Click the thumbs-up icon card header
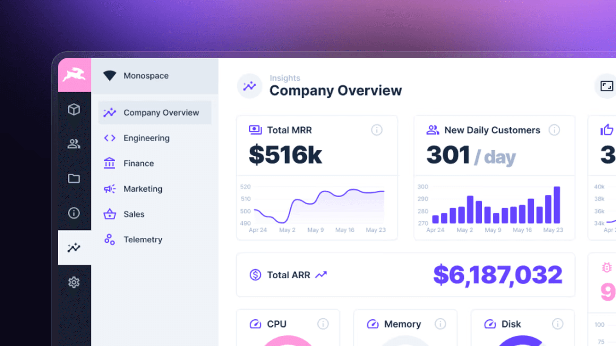This screenshot has width=616, height=346. [x=607, y=130]
